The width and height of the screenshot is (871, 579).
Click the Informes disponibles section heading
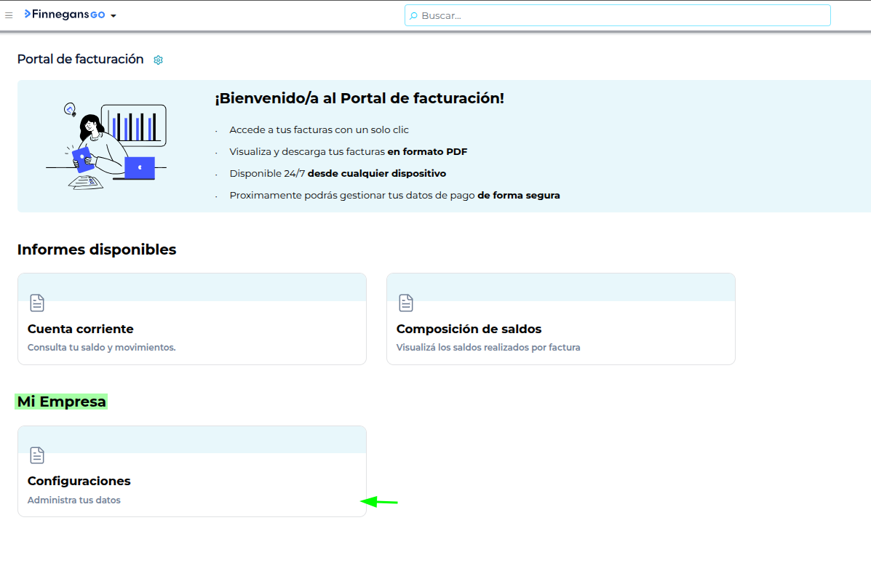pos(97,249)
